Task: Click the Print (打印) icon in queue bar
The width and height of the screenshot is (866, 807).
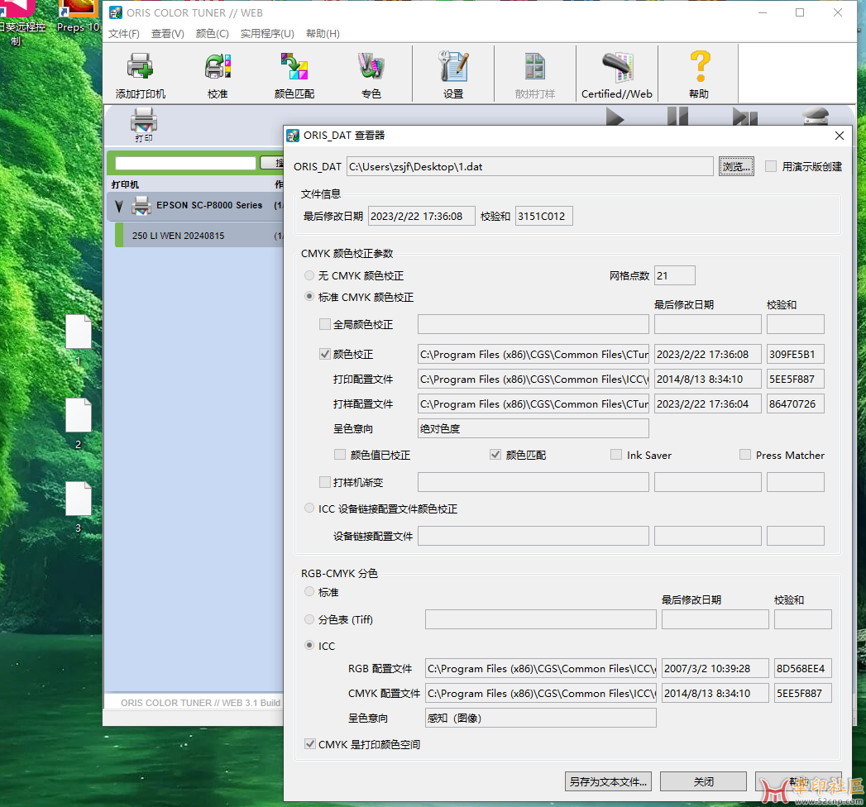Action: pyautogui.click(x=144, y=125)
